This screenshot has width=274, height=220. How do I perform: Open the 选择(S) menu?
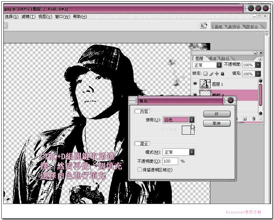(x=12, y=17)
